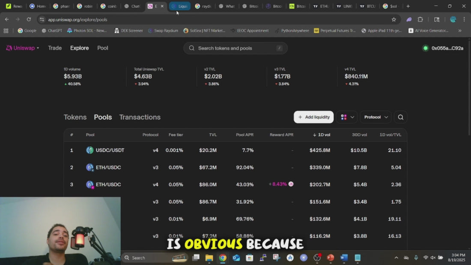Open the ETH/USDC v3 pool row
The height and width of the screenshot is (265, 471).
tap(108, 167)
